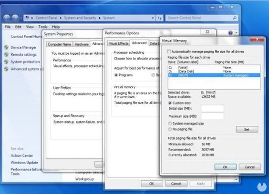
Task: Click Apply in Performance Options dialog
Action: coord(200,184)
